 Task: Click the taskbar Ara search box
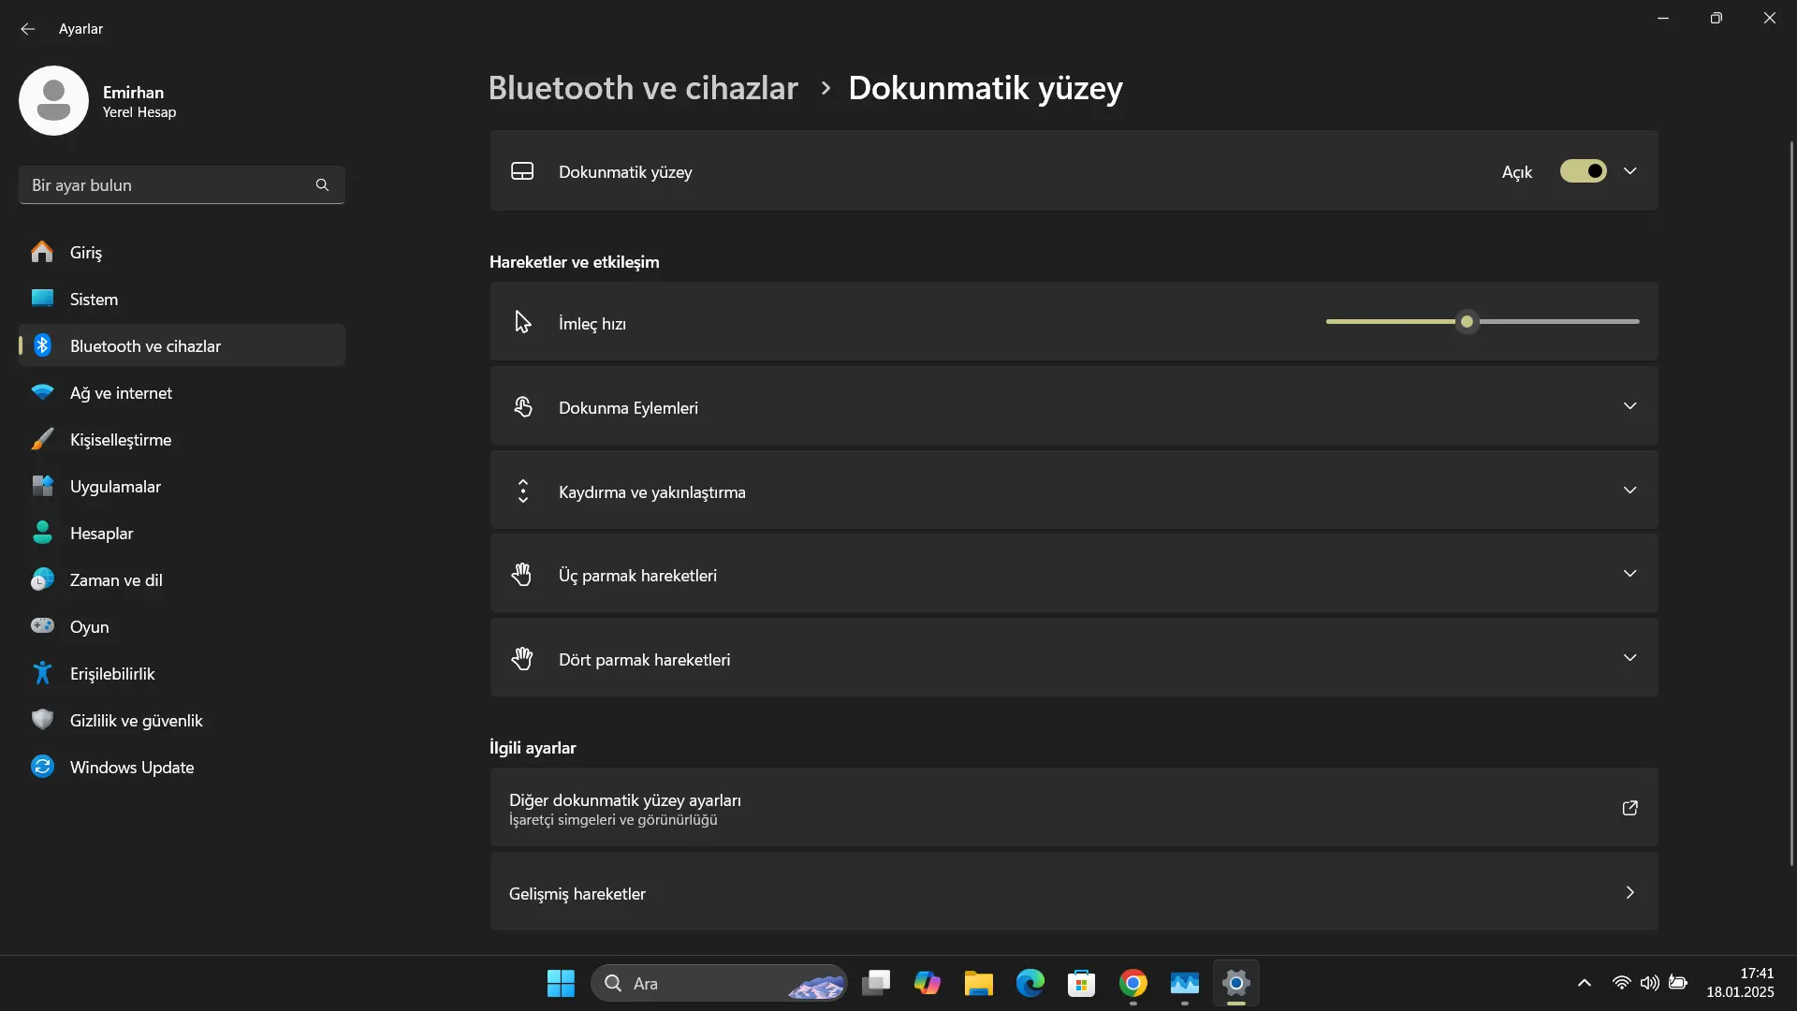[x=719, y=983]
